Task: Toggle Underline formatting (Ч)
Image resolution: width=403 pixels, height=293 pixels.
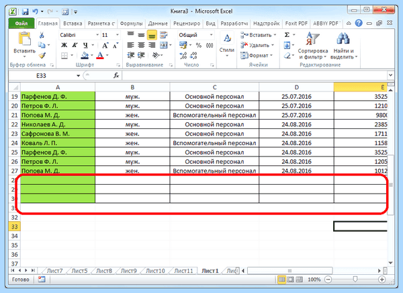Action: coord(85,45)
